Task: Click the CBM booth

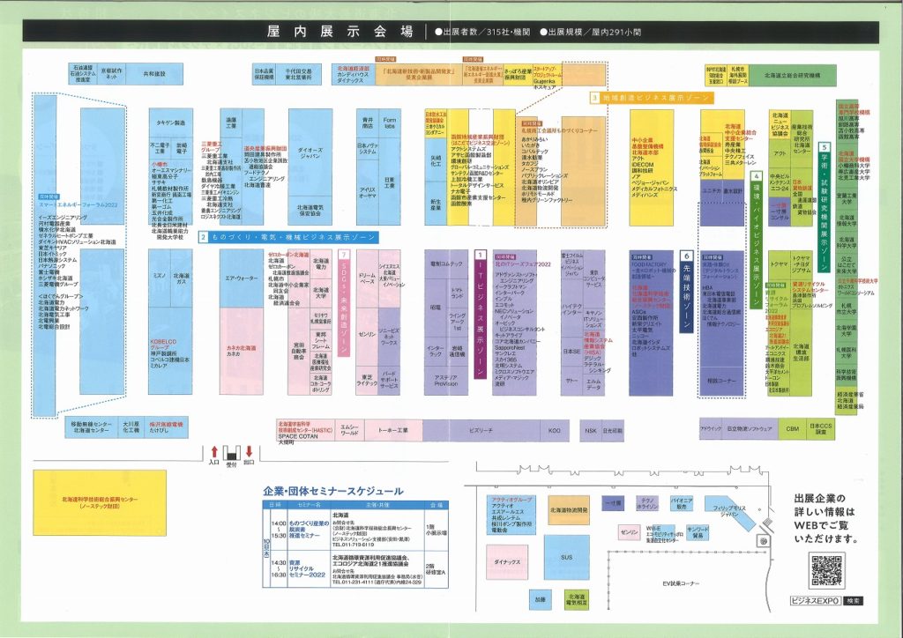Action: pos(793,429)
